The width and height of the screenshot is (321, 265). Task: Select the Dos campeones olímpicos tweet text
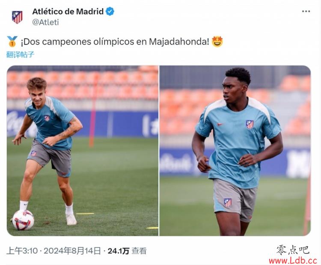[x=115, y=42]
